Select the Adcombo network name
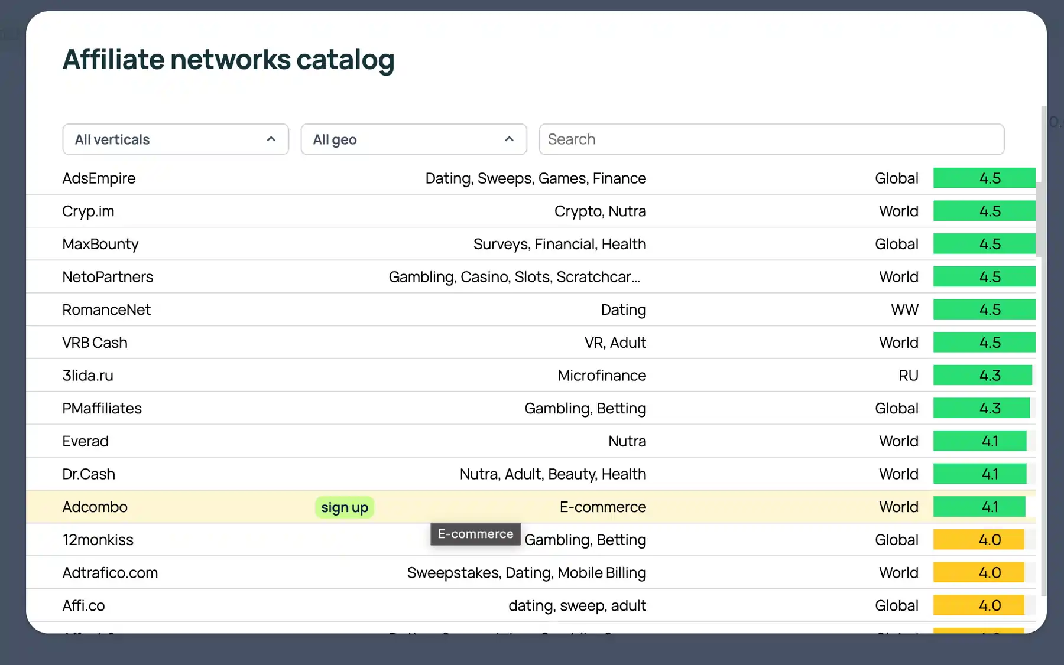Screen dimensions: 1064x665 click(95, 507)
